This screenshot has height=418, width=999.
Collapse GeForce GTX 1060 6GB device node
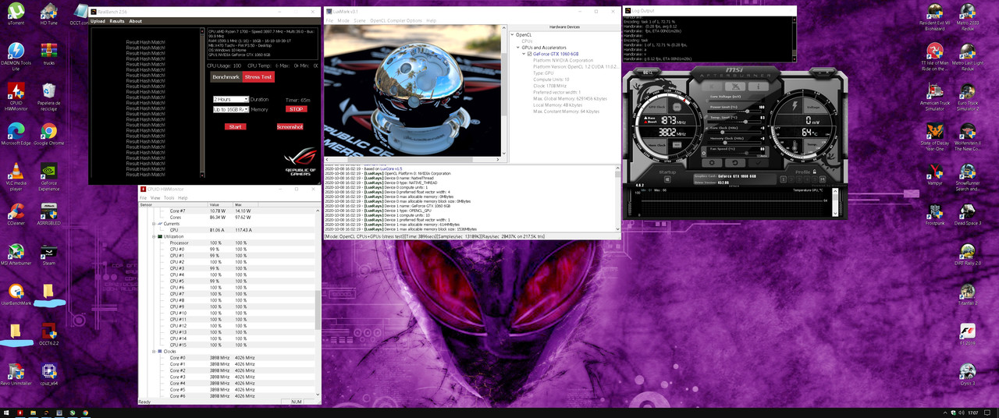[x=524, y=54]
